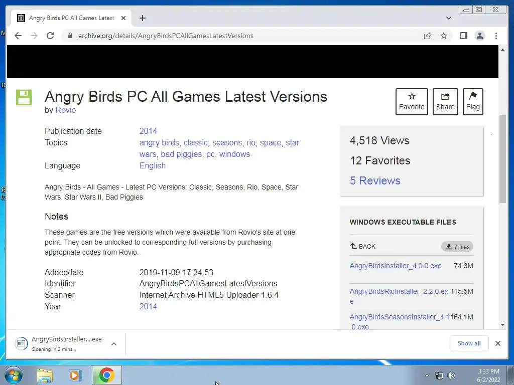Screen dimensions: 514x385
Task: Open the 'bad piggies' topic link
Action: pos(181,154)
